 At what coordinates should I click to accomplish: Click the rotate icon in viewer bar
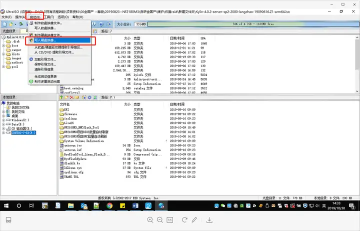click(x=184, y=220)
